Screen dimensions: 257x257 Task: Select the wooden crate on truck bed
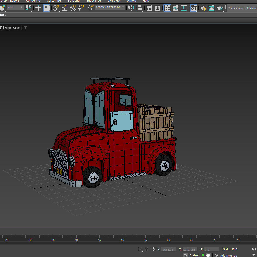156,122
